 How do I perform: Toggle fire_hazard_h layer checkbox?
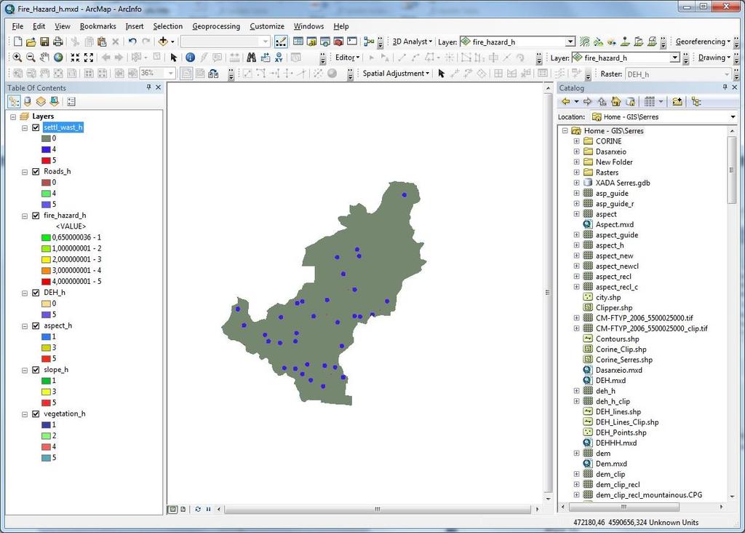coord(36,216)
